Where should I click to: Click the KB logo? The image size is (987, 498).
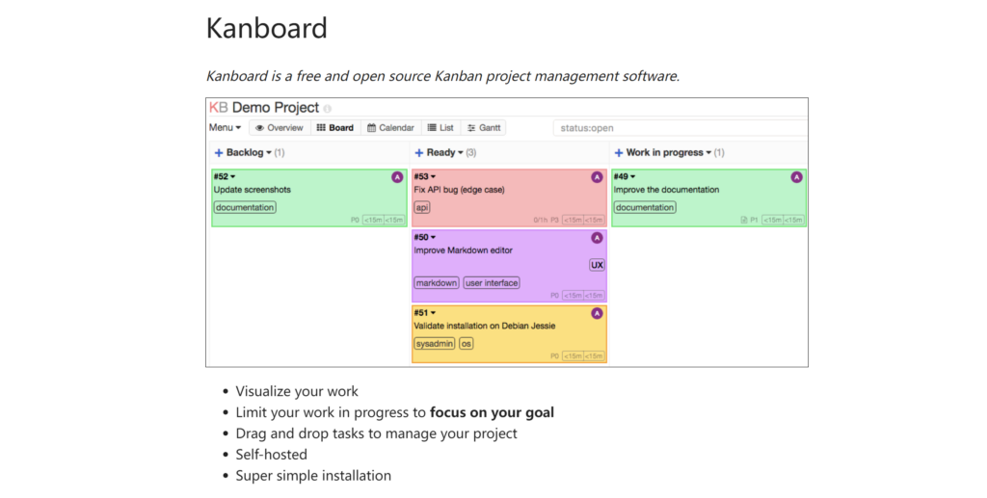point(219,108)
